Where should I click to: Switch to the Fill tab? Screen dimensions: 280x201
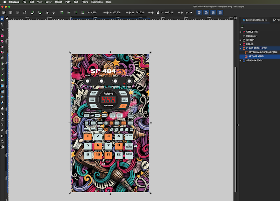[276, 20]
